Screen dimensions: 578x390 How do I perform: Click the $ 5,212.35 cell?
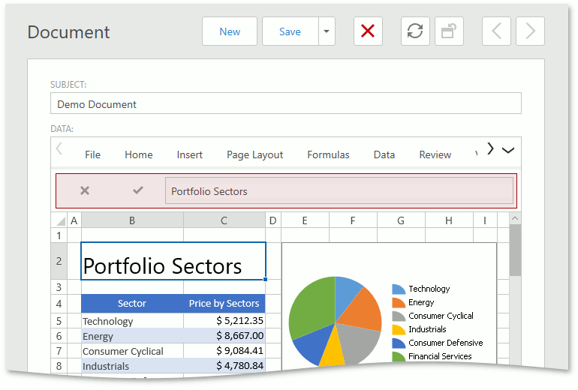point(224,321)
